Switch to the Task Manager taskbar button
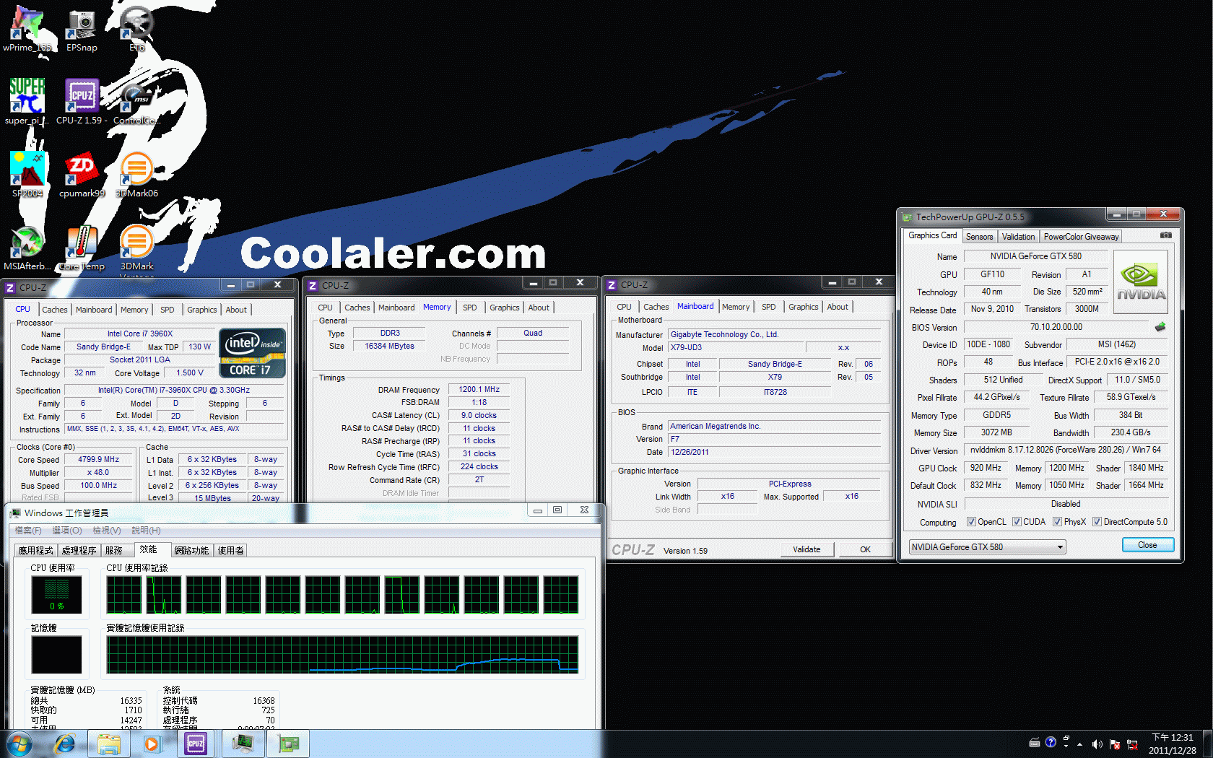Image resolution: width=1213 pixels, height=758 pixels. [x=243, y=744]
